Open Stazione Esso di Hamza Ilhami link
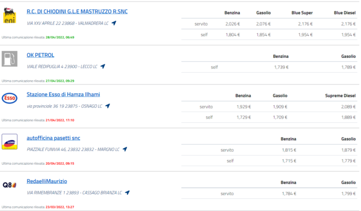The image size is (361, 211). pyautogui.click(x=63, y=94)
